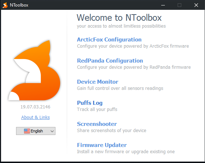Open the Puffs Log
The height and width of the screenshot is (163, 205).
point(90,103)
